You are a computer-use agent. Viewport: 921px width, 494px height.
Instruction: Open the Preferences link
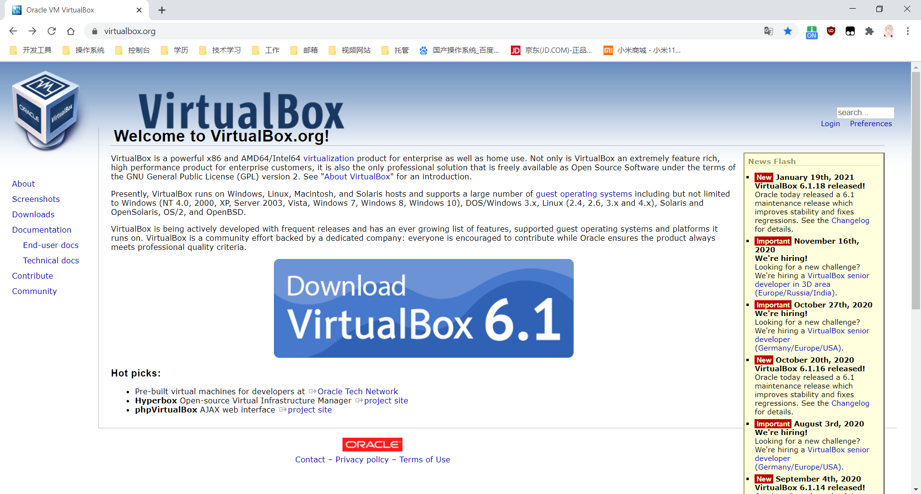(x=871, y=124)
